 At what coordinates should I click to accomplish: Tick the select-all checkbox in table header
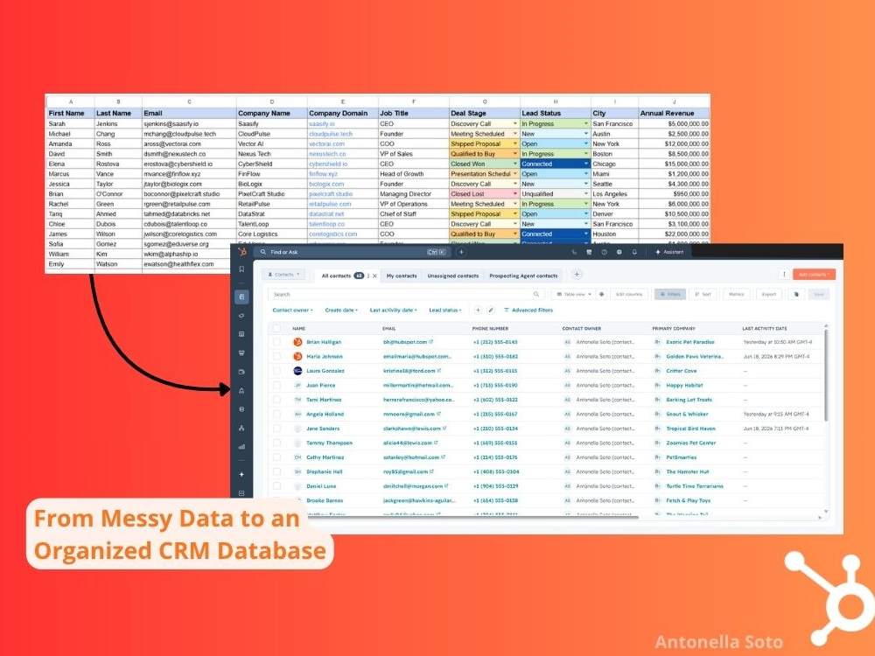pos(276,329)
